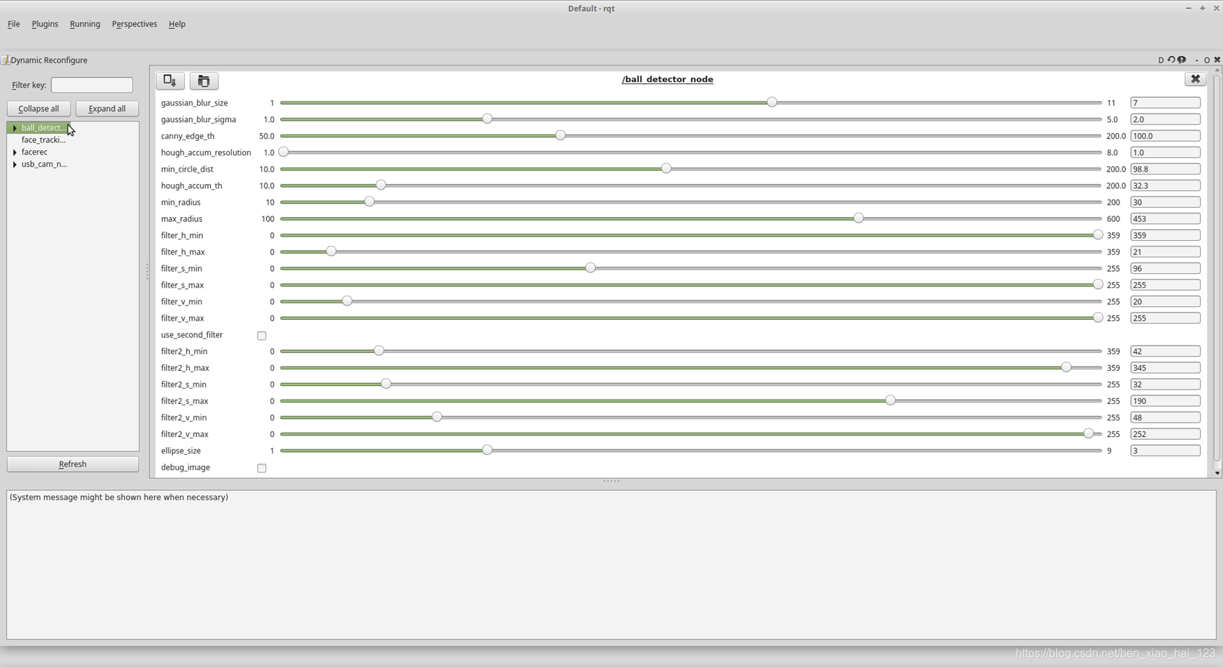Click the filter2_s_max slider handle
Image resolution: width=1223 pixels, height=667 pixels.
(891, 400)
